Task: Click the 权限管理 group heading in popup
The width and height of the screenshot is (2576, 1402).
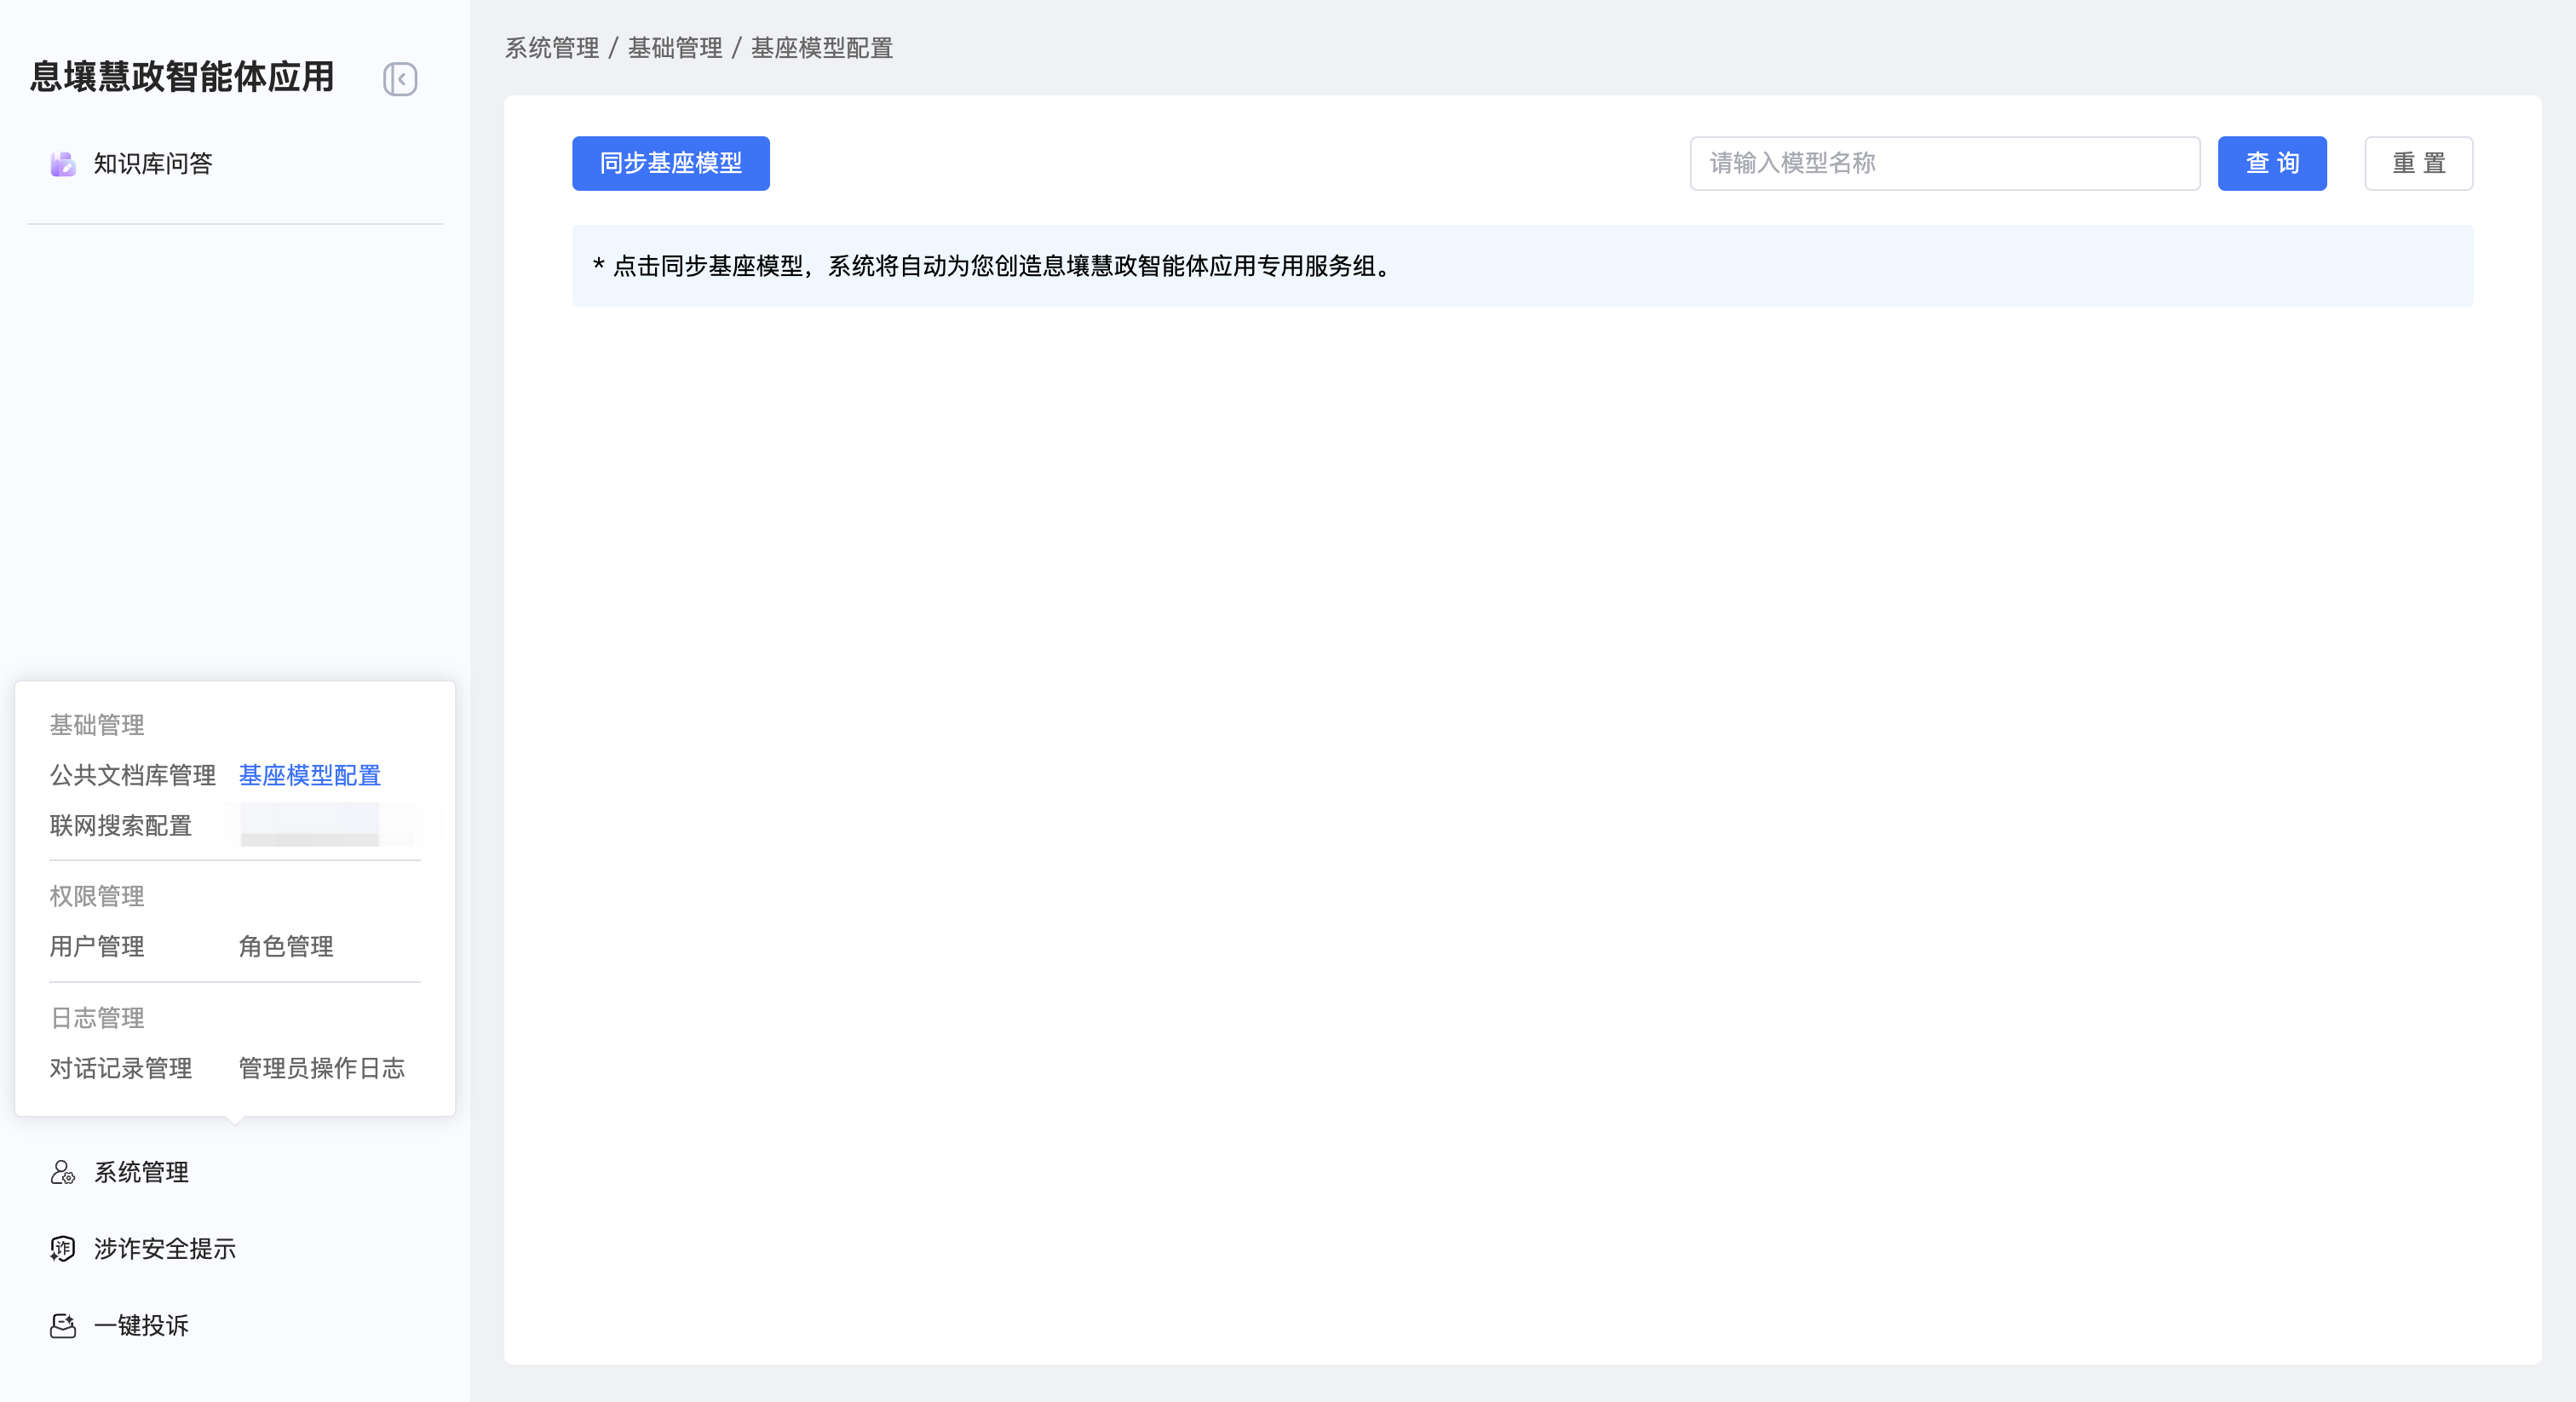Action: click(97, 896)
